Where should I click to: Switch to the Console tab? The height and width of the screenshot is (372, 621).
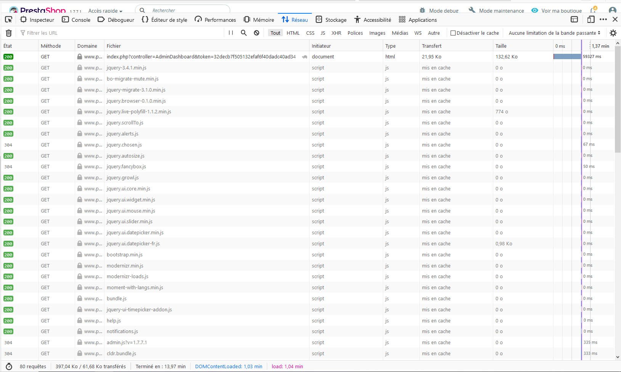[x=76, y=20]
